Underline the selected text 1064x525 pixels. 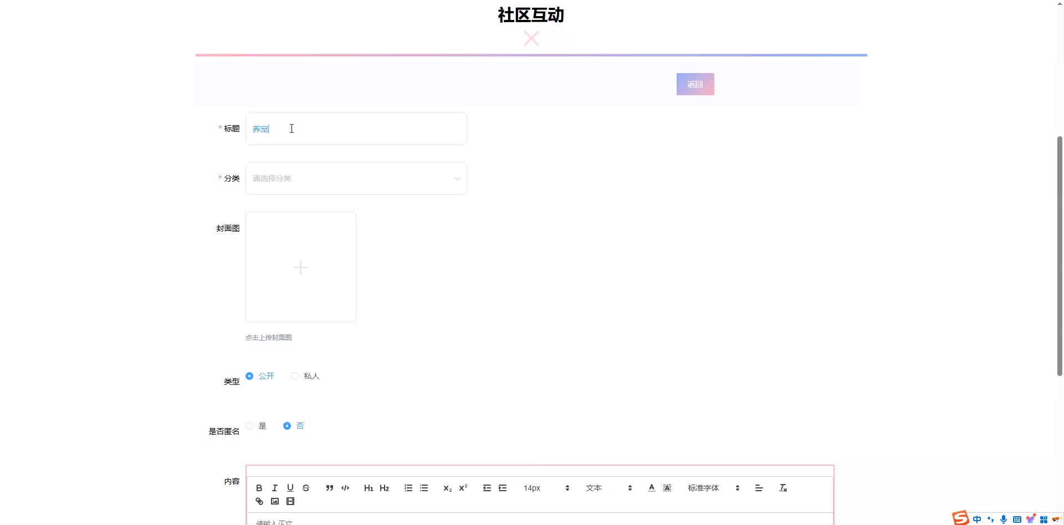(290, 488)
